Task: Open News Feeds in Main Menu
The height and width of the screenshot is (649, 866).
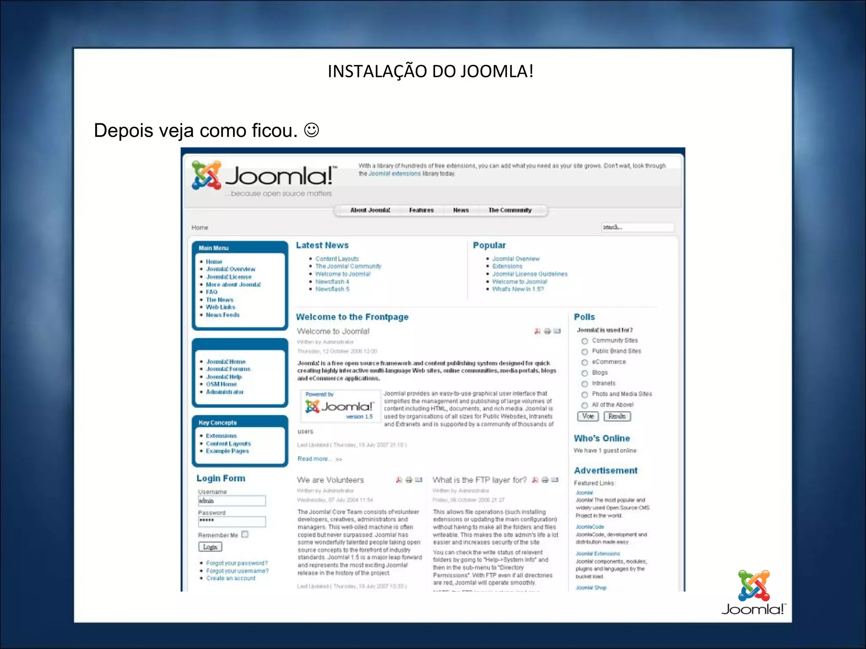Action: 223,315
